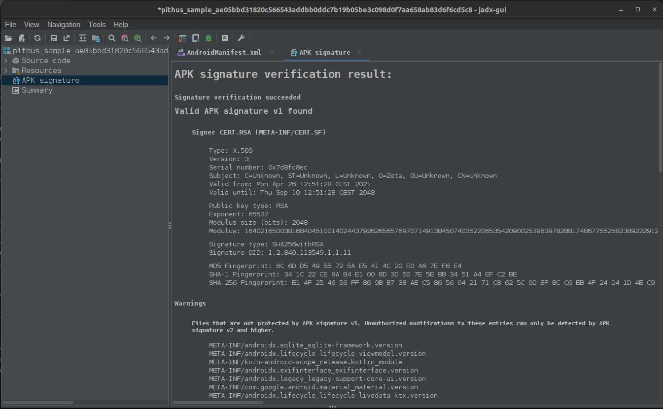The image size is (663, 409).
Task: Click the Add files toolbar icon
Action: pyautogui.click(x=21, y=38)
